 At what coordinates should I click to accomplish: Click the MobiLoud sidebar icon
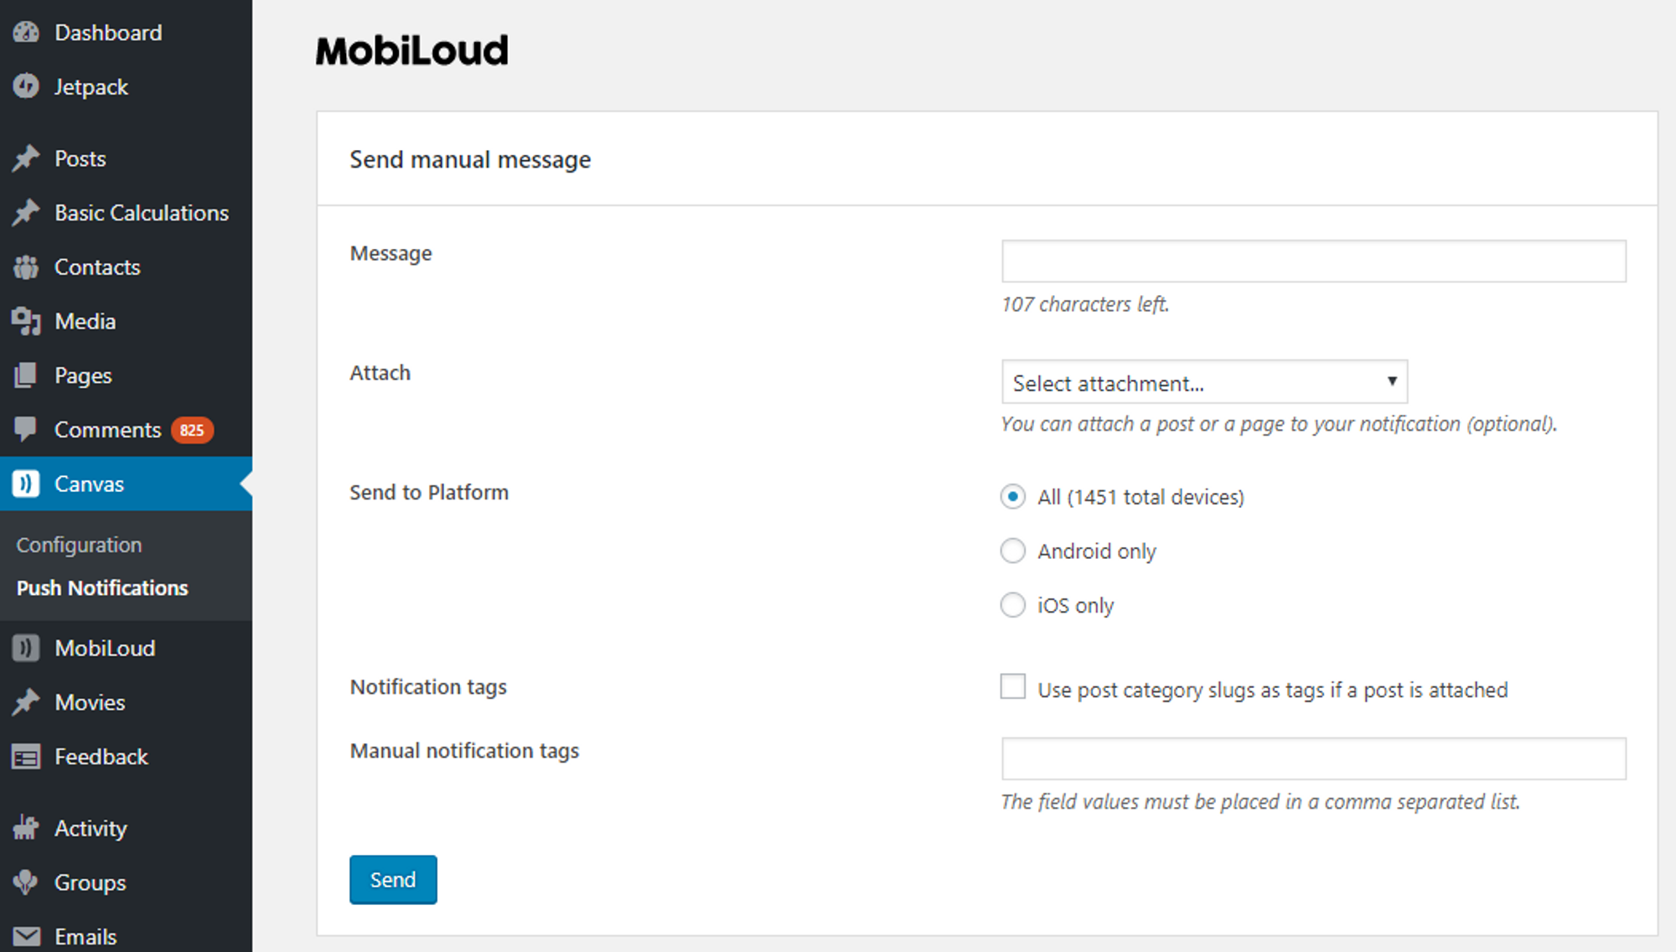click(26, 648)
